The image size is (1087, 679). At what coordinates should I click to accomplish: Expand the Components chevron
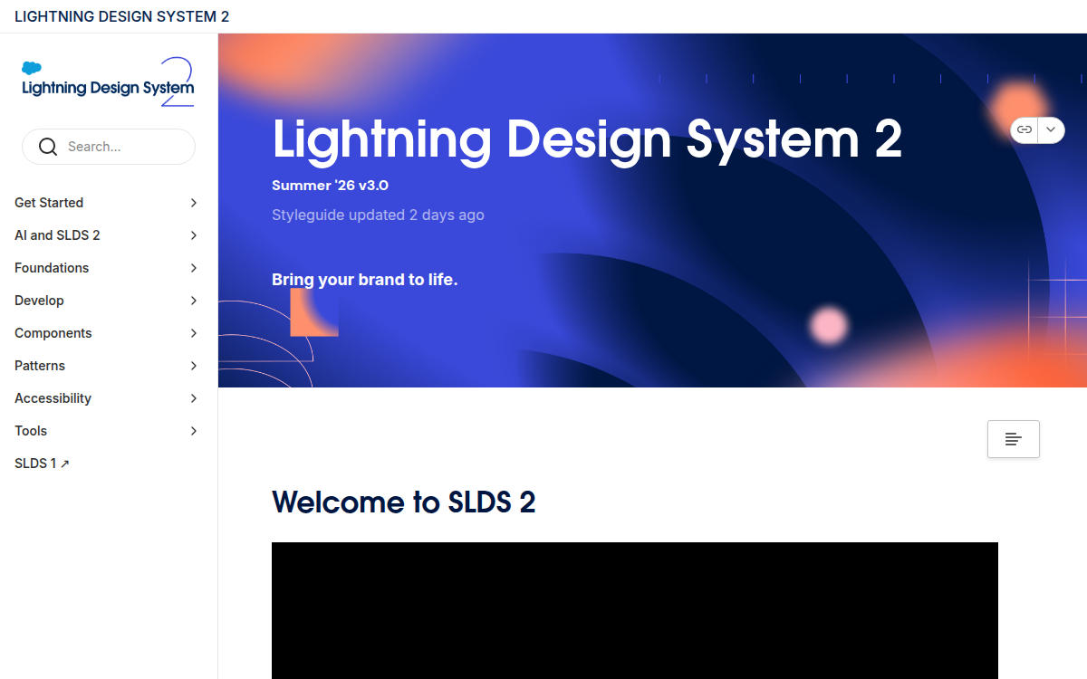point(194,333)
